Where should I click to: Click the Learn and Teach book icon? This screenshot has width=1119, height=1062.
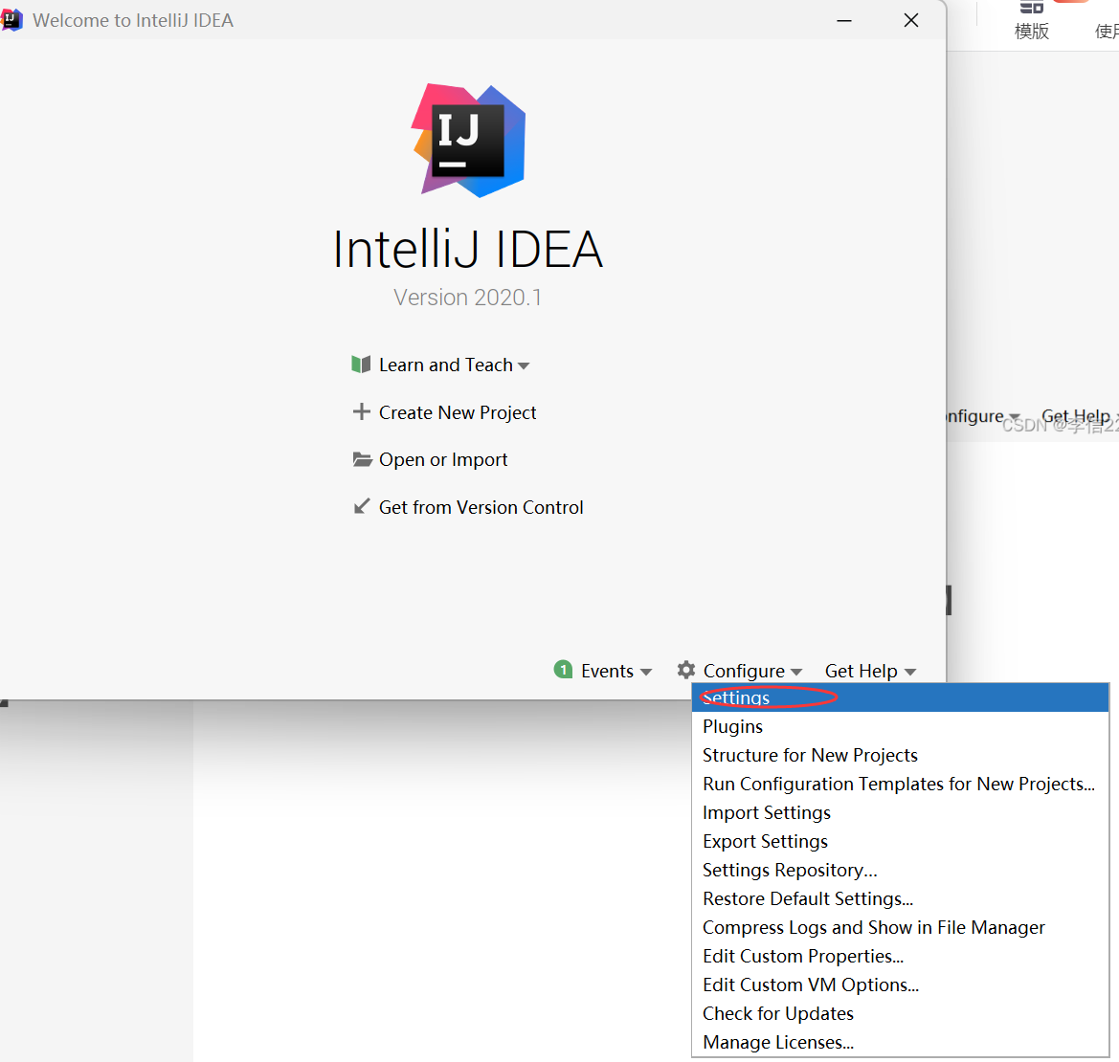tap(361, 365)
